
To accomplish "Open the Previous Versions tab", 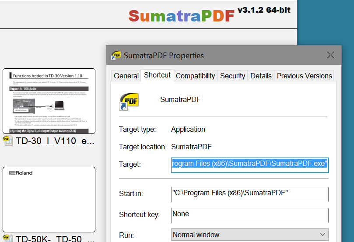I will (x=304, y=76).
